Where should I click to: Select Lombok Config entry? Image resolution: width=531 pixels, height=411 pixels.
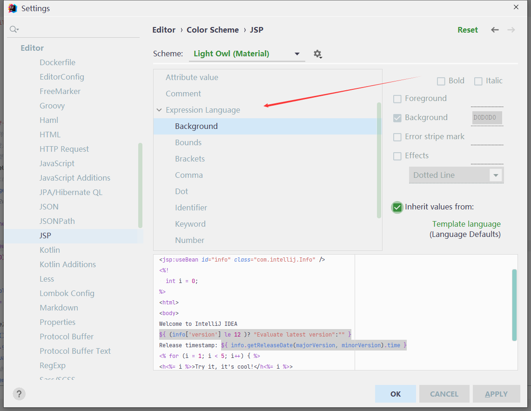(x=67, y=293)
